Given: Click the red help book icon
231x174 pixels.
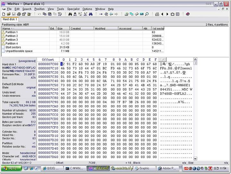Looking at the screenshot, I should 188,14.
